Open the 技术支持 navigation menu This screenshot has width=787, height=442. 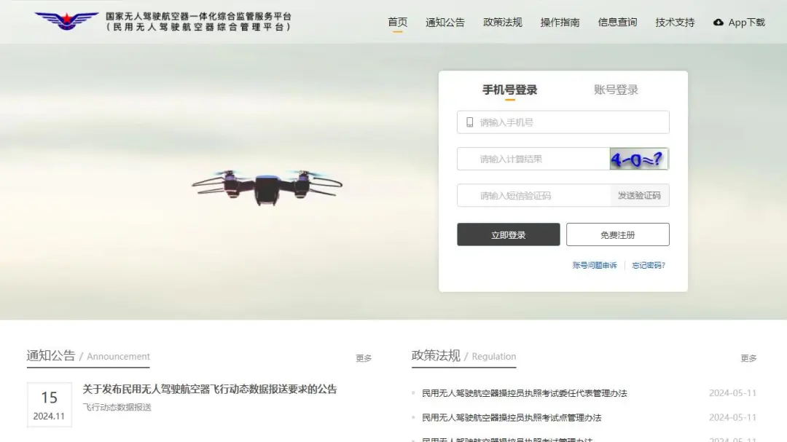(675, 22)
